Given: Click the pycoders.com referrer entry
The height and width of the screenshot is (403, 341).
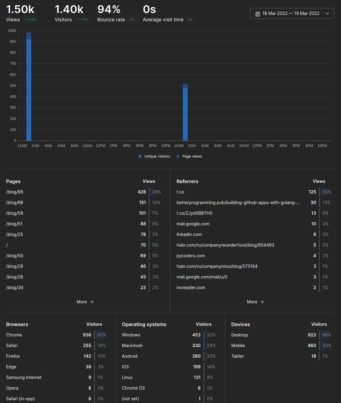Looking at the screenshot, I should point(191,256).
